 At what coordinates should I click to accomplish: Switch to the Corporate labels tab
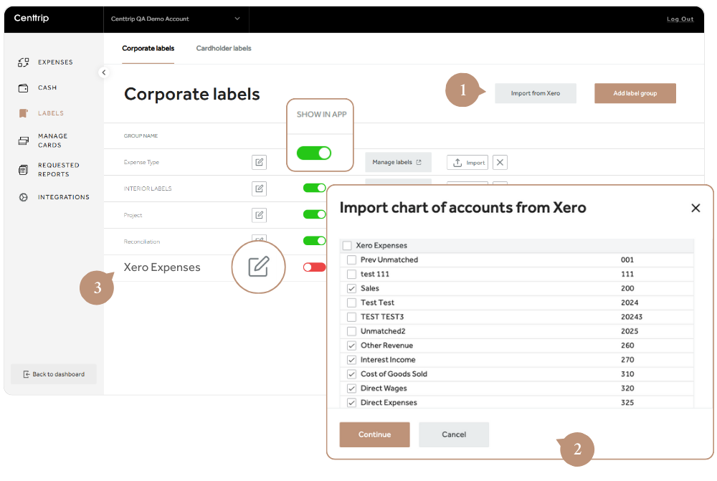pyautogui.click(x=148, y=49)
